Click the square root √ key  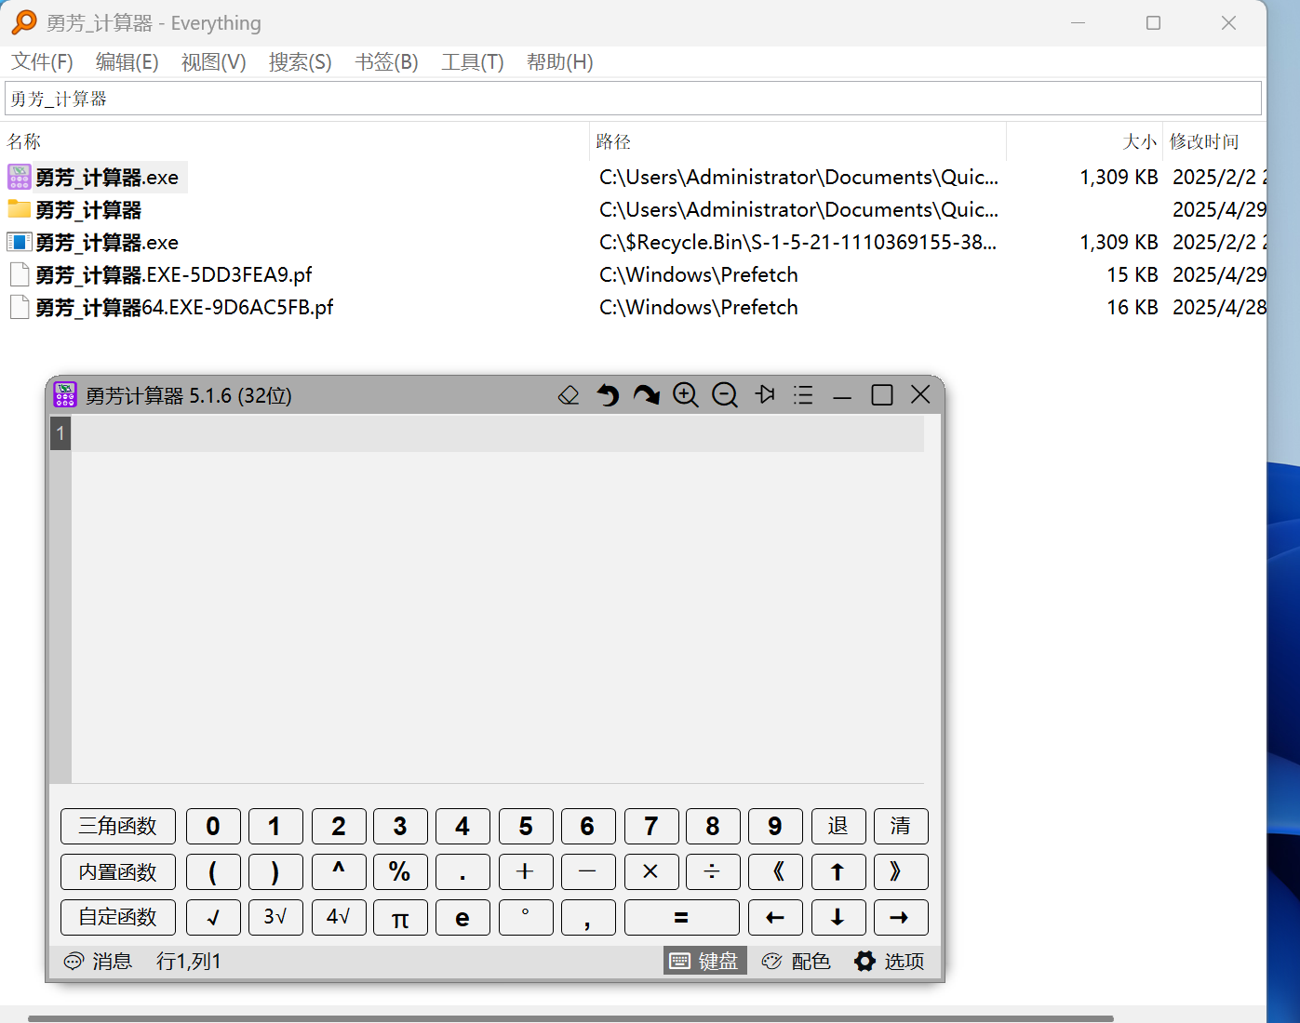[213, 917]
